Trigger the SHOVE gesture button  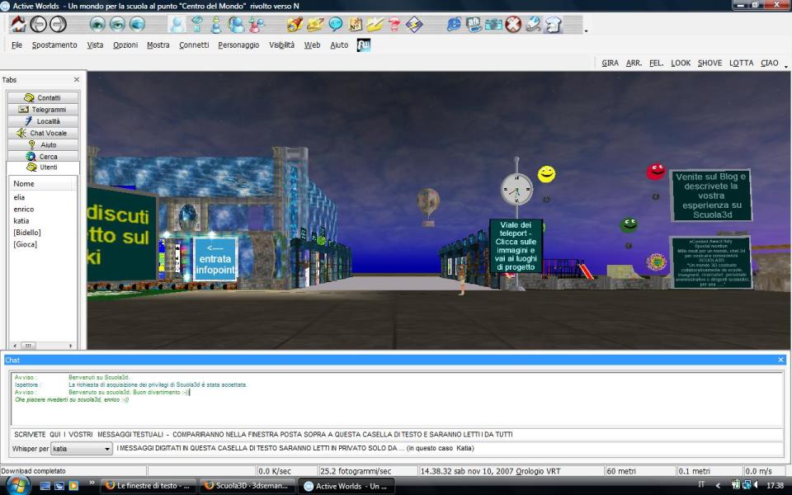(709, 64)
